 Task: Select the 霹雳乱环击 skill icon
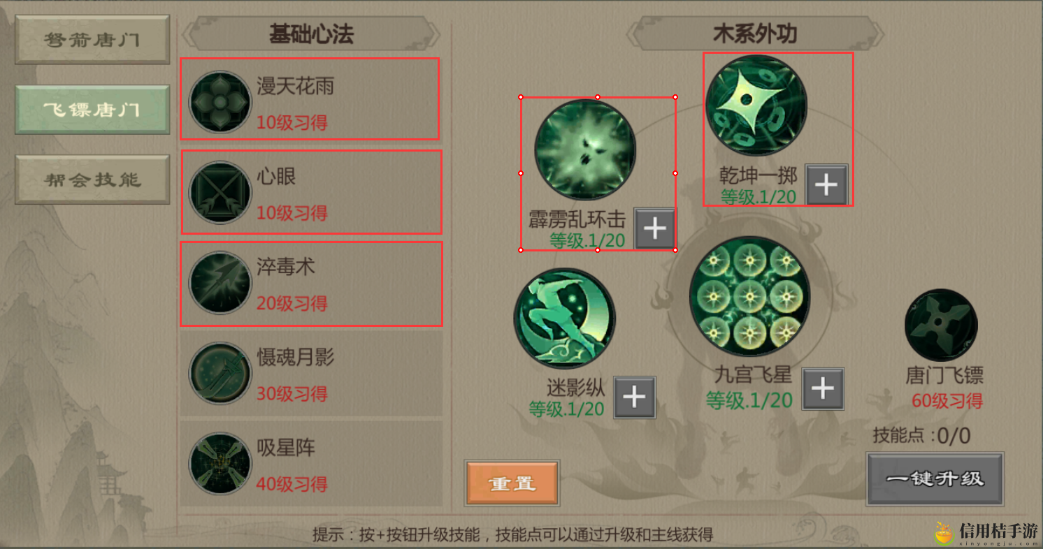(585, 149)
